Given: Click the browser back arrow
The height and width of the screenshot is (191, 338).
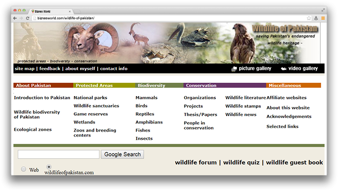Looking at the screenshot, I should click(15, 18).
